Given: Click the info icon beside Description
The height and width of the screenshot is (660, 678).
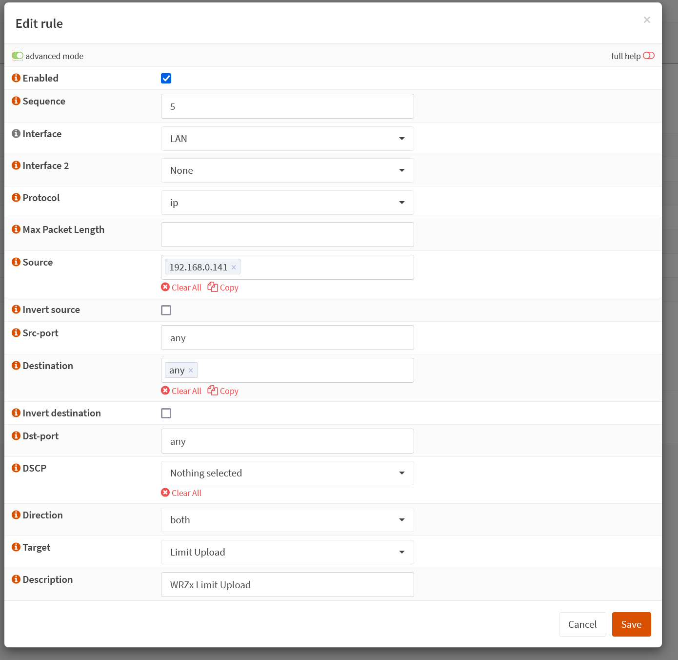Looking at the screenshot, I should [16, 579].
